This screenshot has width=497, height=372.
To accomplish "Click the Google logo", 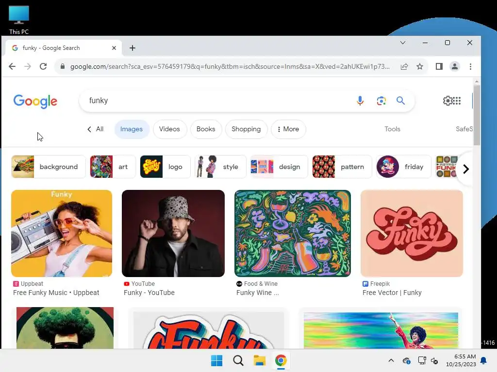I will point(35,101).
